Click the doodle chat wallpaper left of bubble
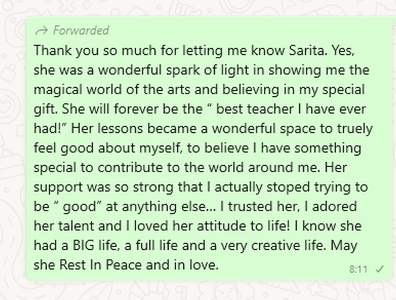The width and height of the screenshot is (396, 300). (x=13, y=152)
